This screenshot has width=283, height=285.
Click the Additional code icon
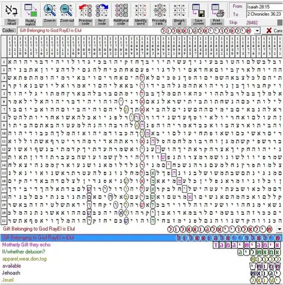point(121,10)
